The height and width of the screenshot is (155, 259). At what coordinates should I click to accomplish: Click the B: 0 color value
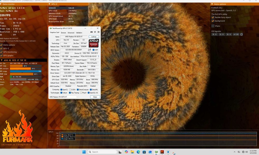coord(229,34)
